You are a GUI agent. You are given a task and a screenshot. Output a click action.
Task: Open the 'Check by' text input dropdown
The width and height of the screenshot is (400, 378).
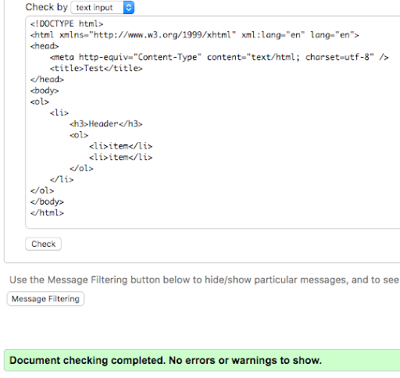102,8
